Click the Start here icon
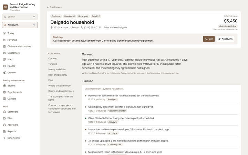The height and width of the screenshot is (155, 248). click(4, 112)
